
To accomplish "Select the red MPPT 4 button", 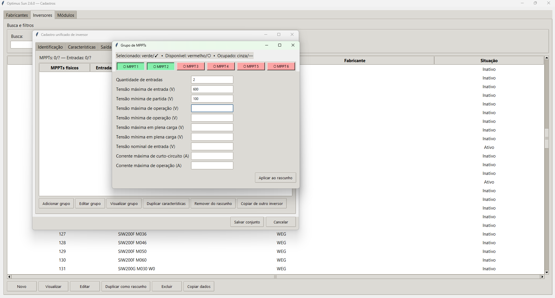I will (x=221, y=66).
